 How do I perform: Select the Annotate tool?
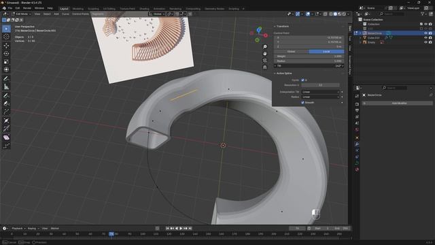coord(6,79)
